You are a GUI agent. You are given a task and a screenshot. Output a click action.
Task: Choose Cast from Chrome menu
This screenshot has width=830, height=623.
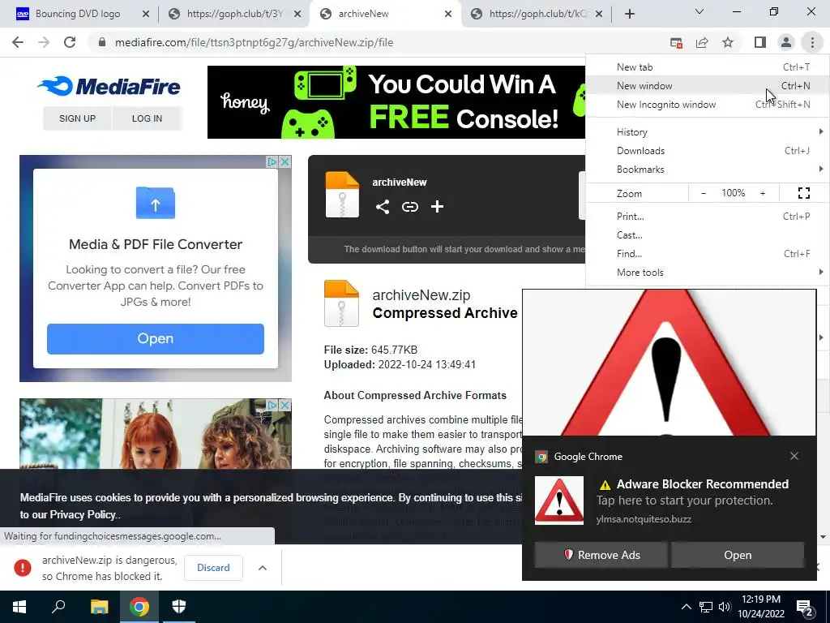point(707,235)
